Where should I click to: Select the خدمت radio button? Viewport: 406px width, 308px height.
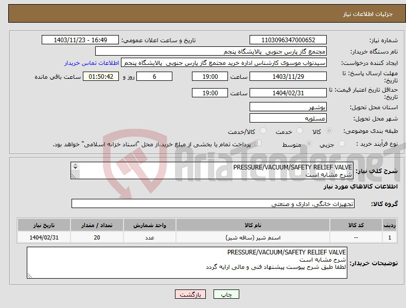tap(299, 131)
